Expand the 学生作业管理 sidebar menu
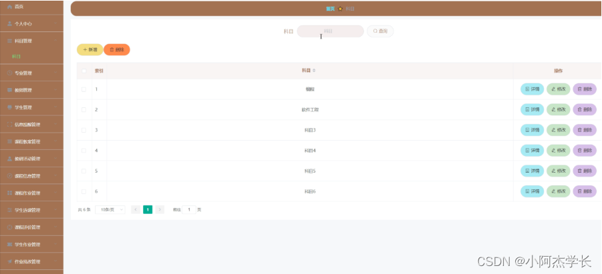Image resolution: width=602 pixels, height=274 pixels. coord(31,245)
